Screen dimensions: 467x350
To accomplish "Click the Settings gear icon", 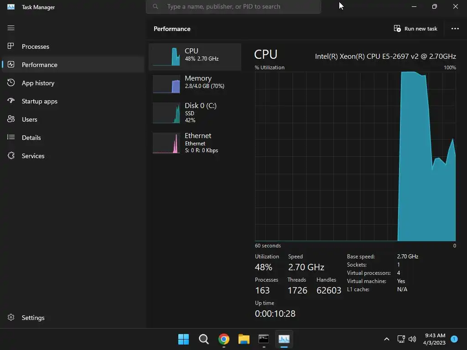I will pos(11,317).
